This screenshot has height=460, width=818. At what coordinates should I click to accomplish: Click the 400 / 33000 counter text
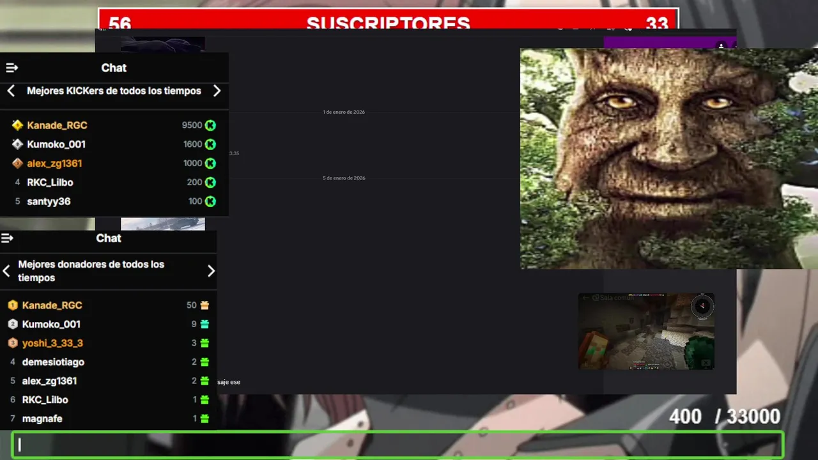click(x=725, y=417)
